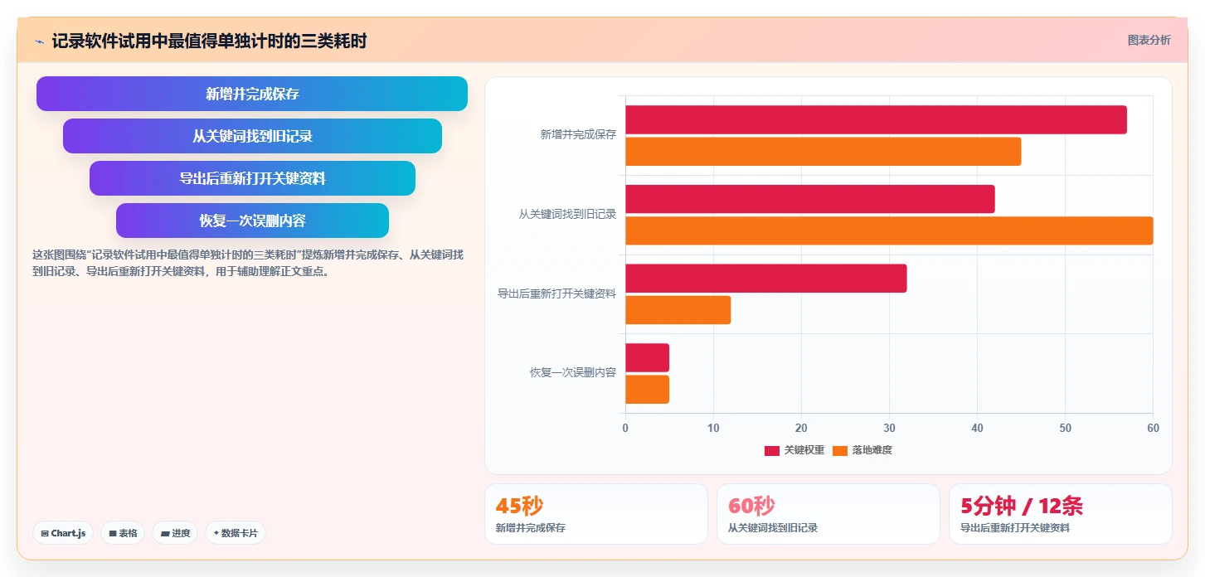Viewport: 1205px width, 577px height.
Task: Click the 图表分析 label in the header
Action: [x=1149, y=40]
